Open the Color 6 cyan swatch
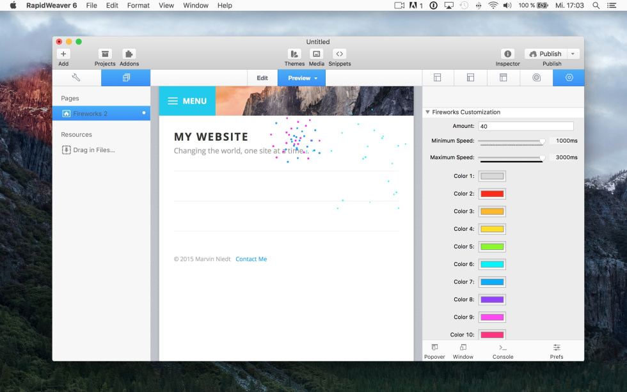The width and height of the screenshot is (627, 392). pyautogui.click(x=492, y=264)
